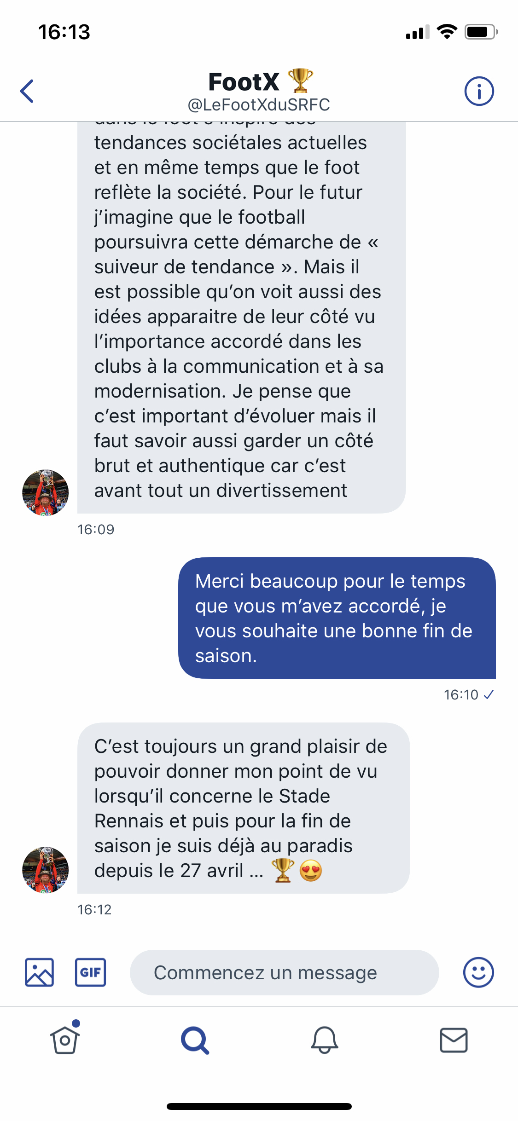518x1121 pixels.
Task: Tap the 16:10 sent checkmark status
Action: tap(489, 694)
